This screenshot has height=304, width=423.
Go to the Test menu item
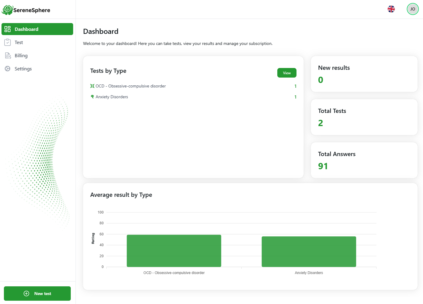click(x=19, y=43)
